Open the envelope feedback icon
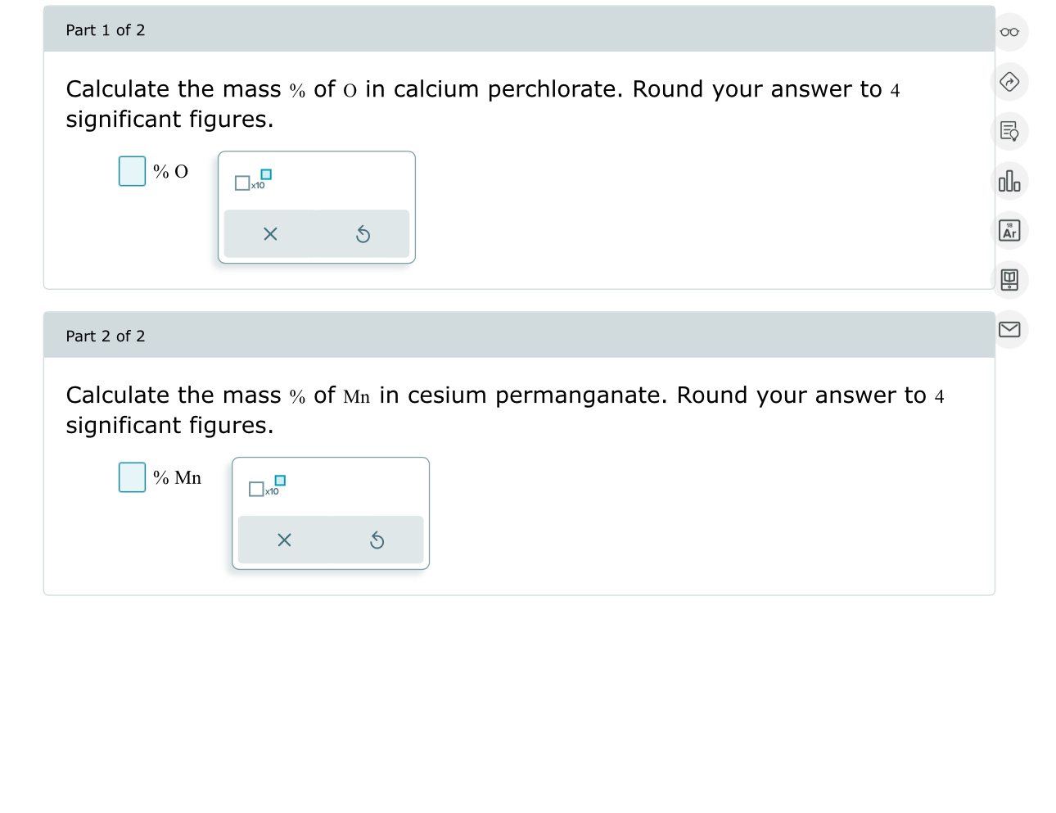The height and width of the screenshot is (813, 1056). click(1009, 330)
